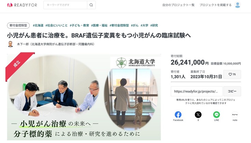The width and height of the screenshot is (251, 143).
Task: Share the project via LINE
Action: coord(217,116)
